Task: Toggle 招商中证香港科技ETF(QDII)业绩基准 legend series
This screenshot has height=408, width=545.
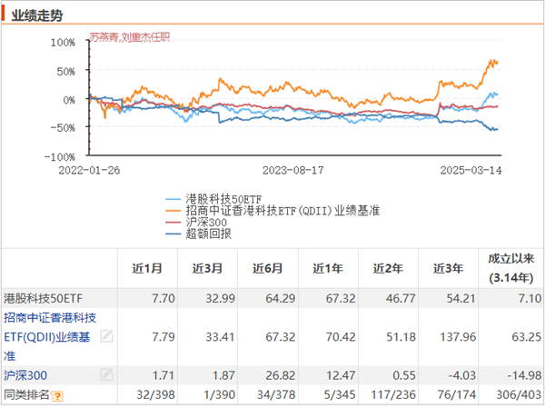Action: [x=272, y=211]
